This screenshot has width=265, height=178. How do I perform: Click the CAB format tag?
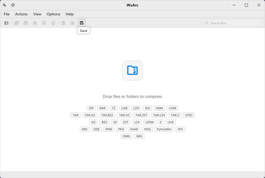click(124, 108)
